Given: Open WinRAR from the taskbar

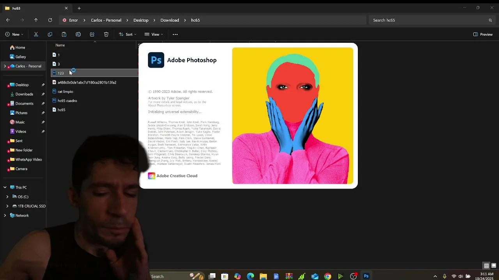Looking at the screenshot, I should click(289, 276).
